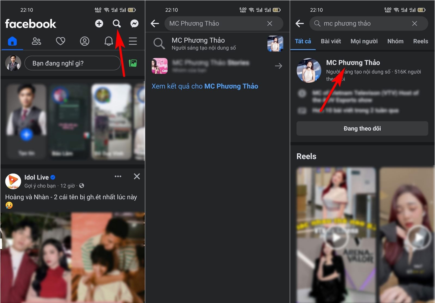Tap the create story blue plus
Screen dimensions: 435x303
click(x=26, y=134)
